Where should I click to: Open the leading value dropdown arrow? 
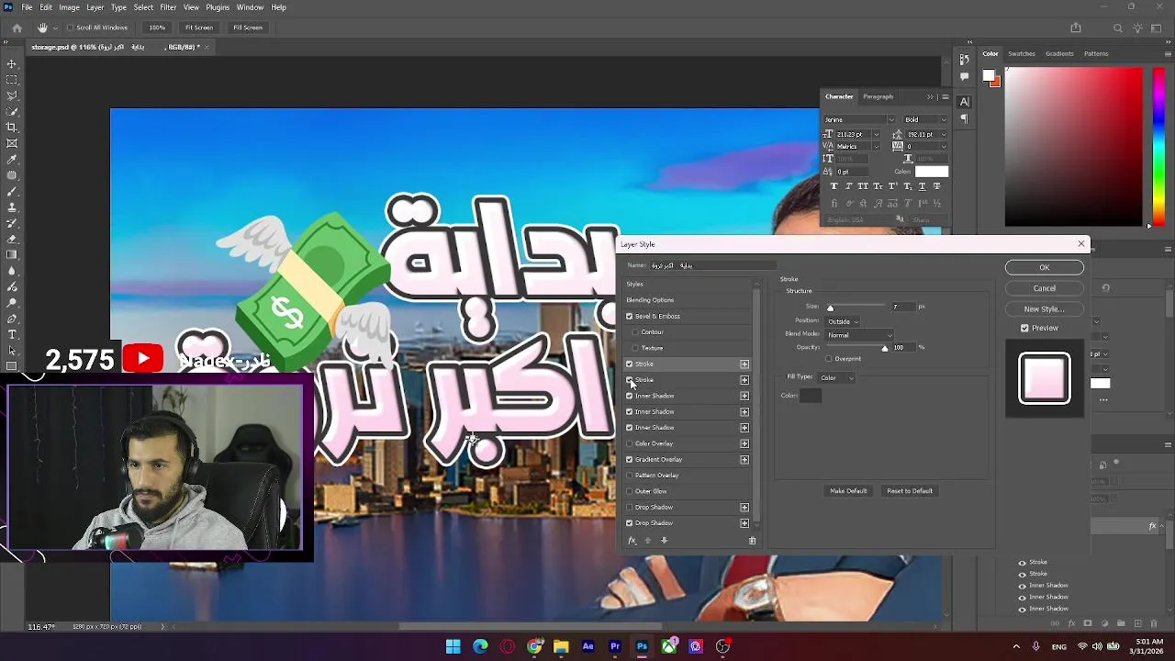[x=945, y=135]
